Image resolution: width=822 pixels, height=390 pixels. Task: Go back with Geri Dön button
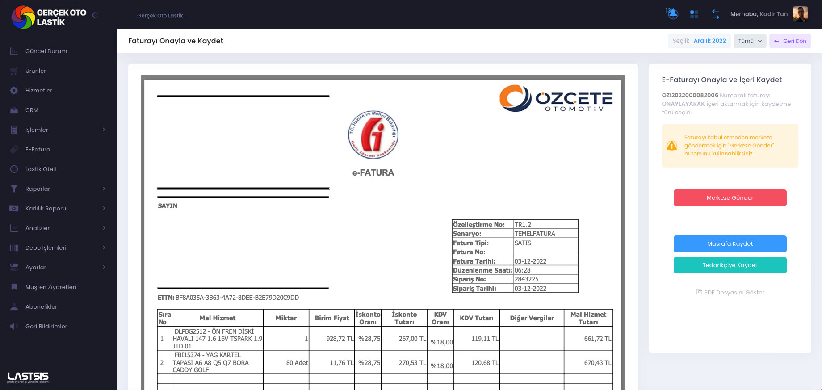coord(790,41)
